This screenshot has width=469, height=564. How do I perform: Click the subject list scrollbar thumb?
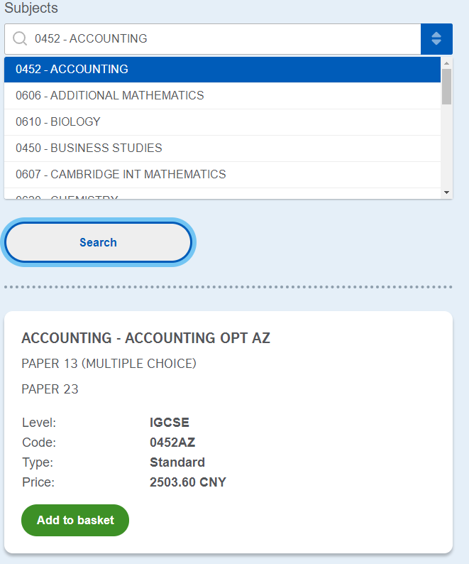(x=446, y=86)
